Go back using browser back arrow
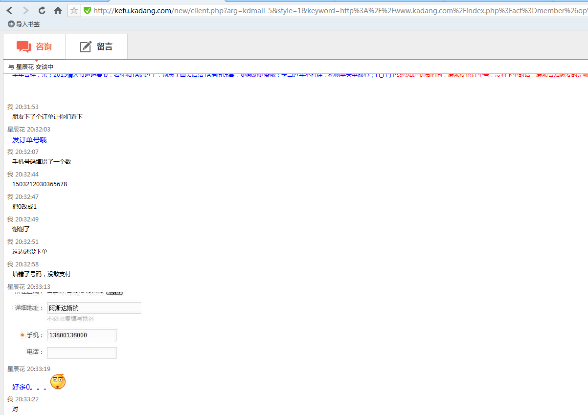The height and width of the screenshot is (415, 588). pyautogui.click(x=10, y=10)
